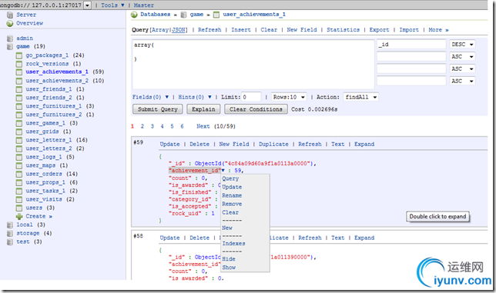
Task: Click the user_letters_1 collection table icon
Action: (x=19, y=140)
